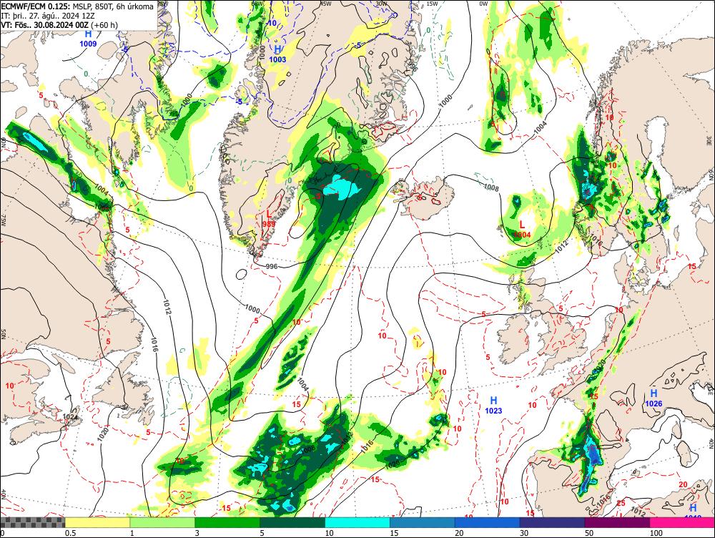Click the steel blue 15–20 mm legend swatch
The width and height of the screenshot is (715, 538).
tap(423, 522)
